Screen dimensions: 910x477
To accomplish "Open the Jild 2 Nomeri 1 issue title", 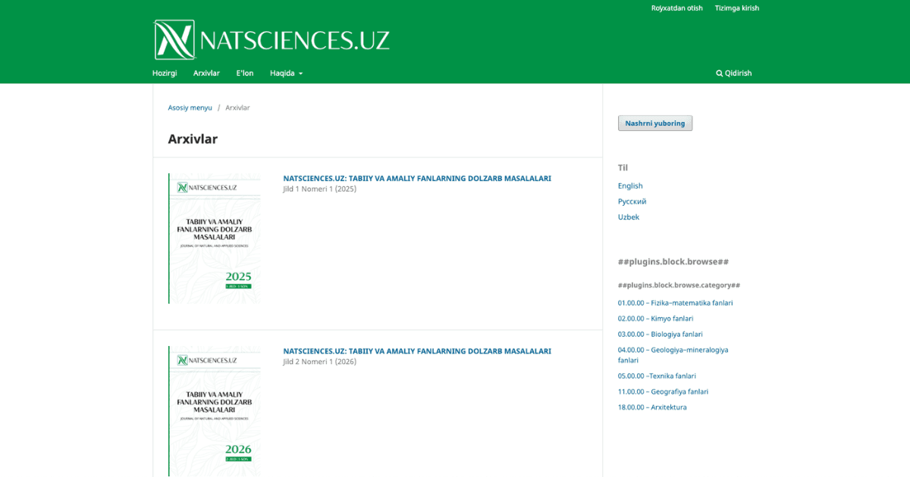I will click(x=417, y=351).
